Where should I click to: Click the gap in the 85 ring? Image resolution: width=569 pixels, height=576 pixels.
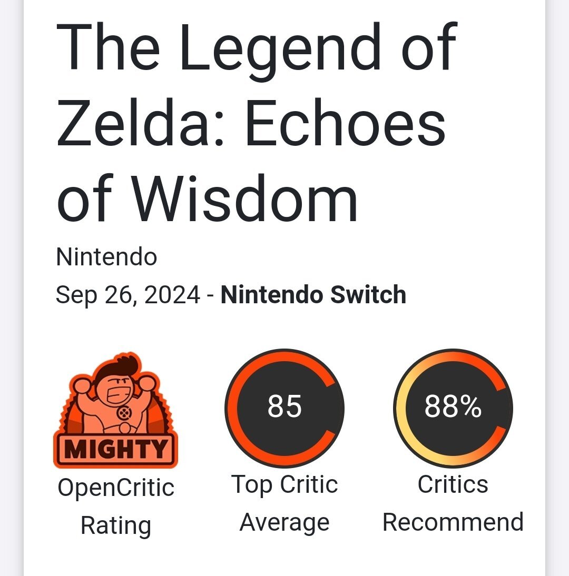pos(338,408)
